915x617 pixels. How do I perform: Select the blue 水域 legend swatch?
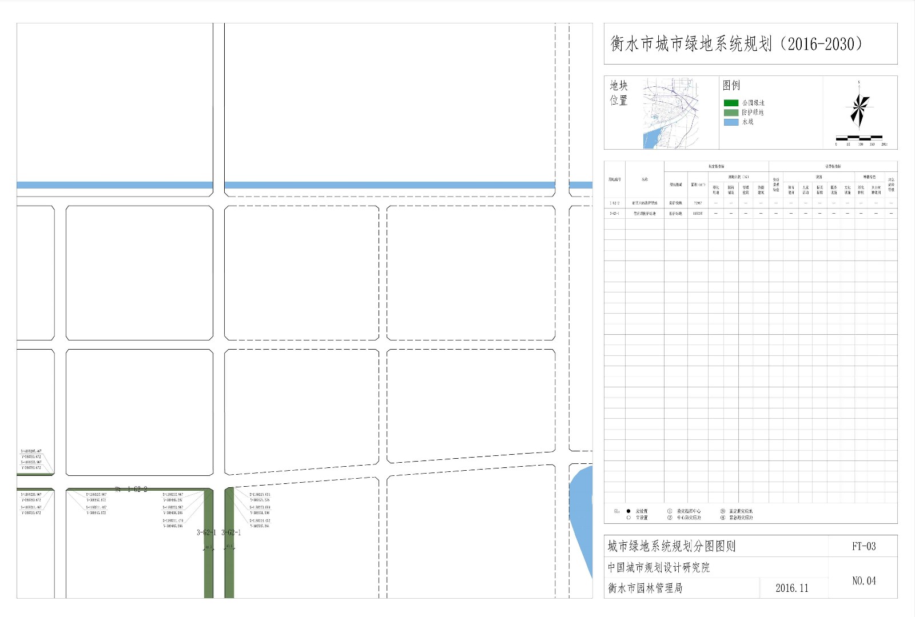(x=731, y=122)
